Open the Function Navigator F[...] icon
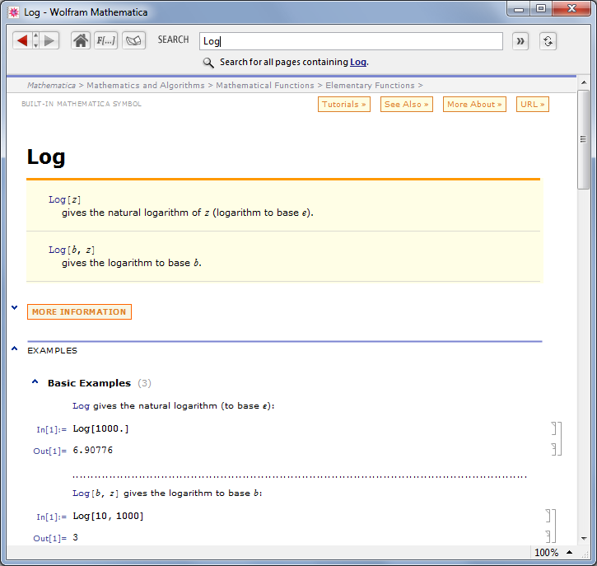This screenshot has height=566, width=597. click(x=106, y=40)
